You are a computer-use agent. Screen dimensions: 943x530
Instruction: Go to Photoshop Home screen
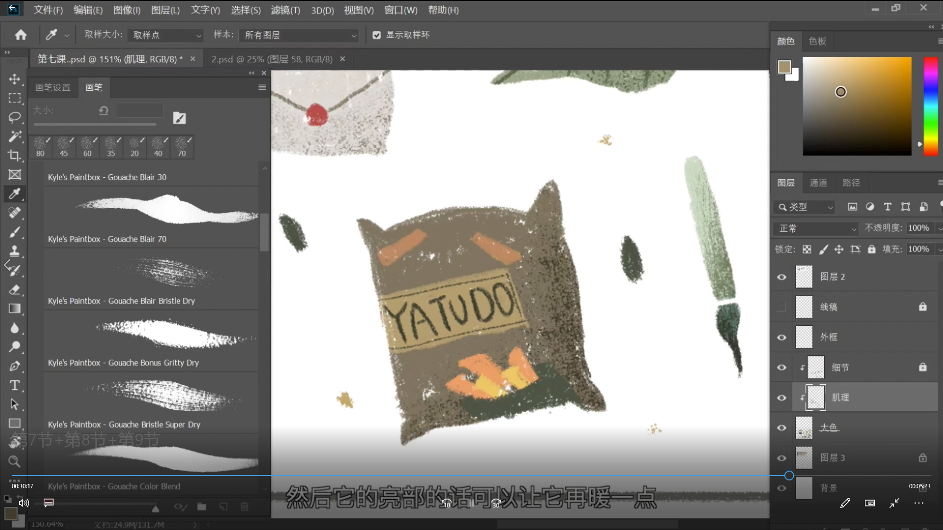(21, 35)
